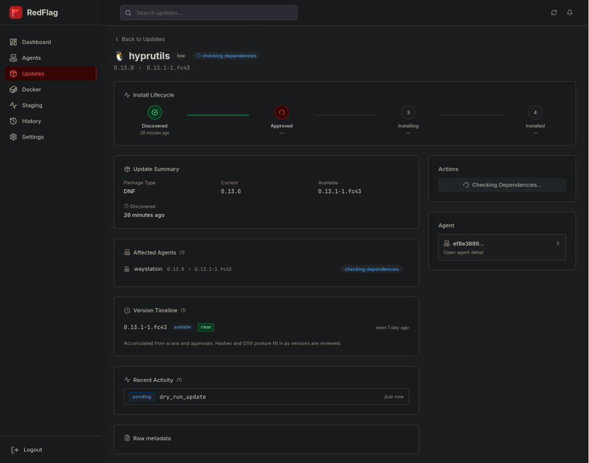Go to Agents in the sidebar
This screenshot has width=589, height=463.
[x=51, y=58]
